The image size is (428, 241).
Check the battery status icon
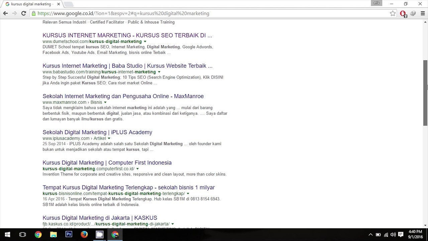(378, 235)
